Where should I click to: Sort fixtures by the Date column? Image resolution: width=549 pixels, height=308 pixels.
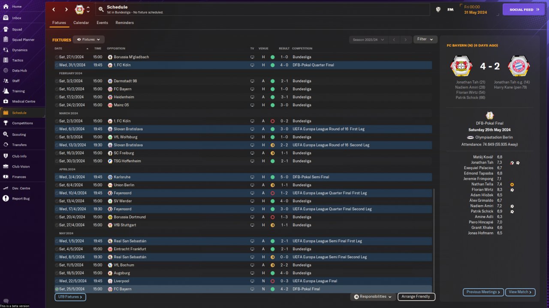click(58, 48)
